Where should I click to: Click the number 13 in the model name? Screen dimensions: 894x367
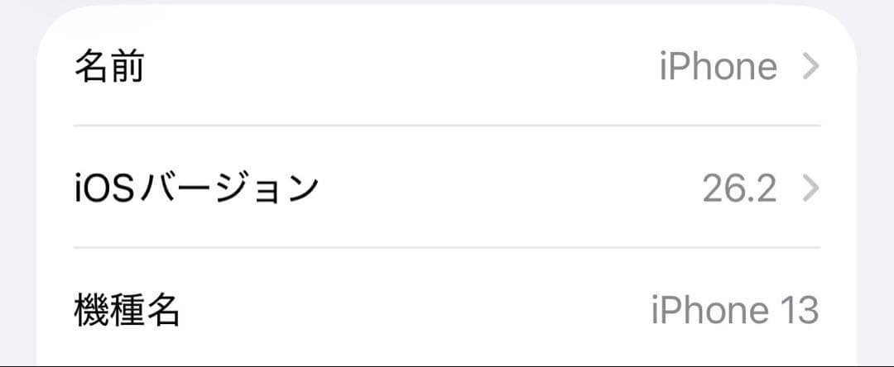point(799,311)
